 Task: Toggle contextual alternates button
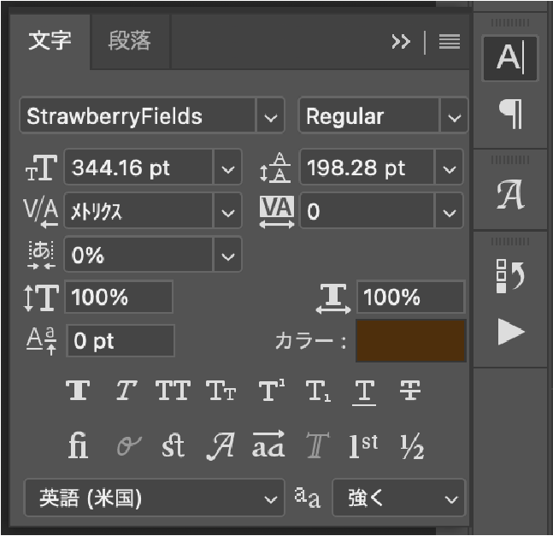[129, 445]
